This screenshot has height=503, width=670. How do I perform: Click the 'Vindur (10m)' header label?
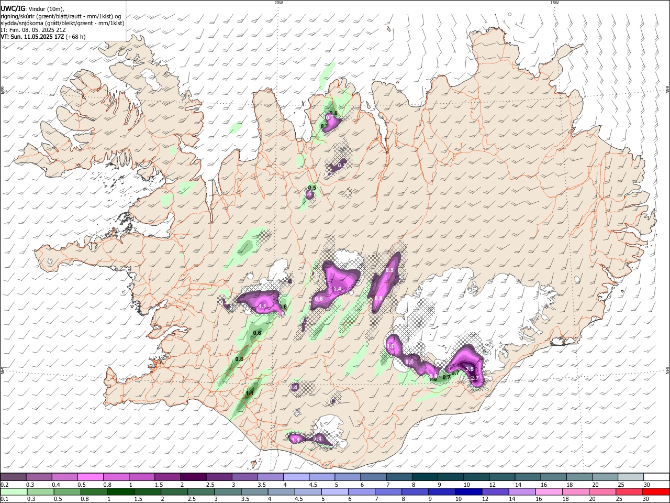point(47,9)
